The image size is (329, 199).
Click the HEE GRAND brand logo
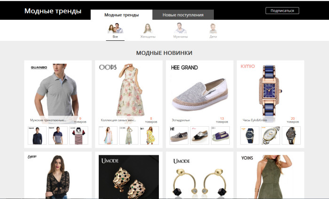click(x=184, y=68)
